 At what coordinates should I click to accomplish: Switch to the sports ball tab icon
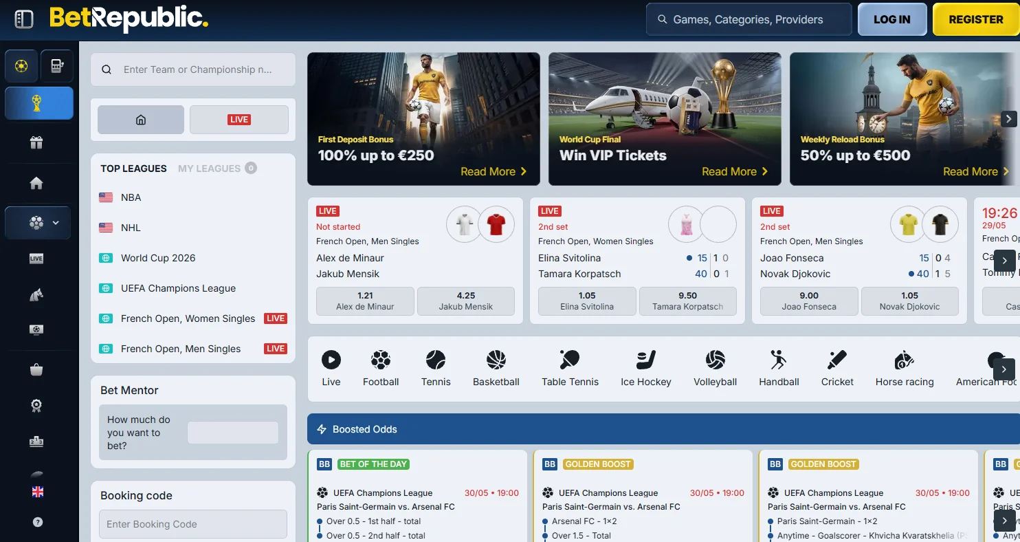click(21, 66)
